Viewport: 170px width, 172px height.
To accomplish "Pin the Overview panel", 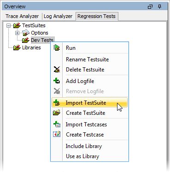I will 160,6.
